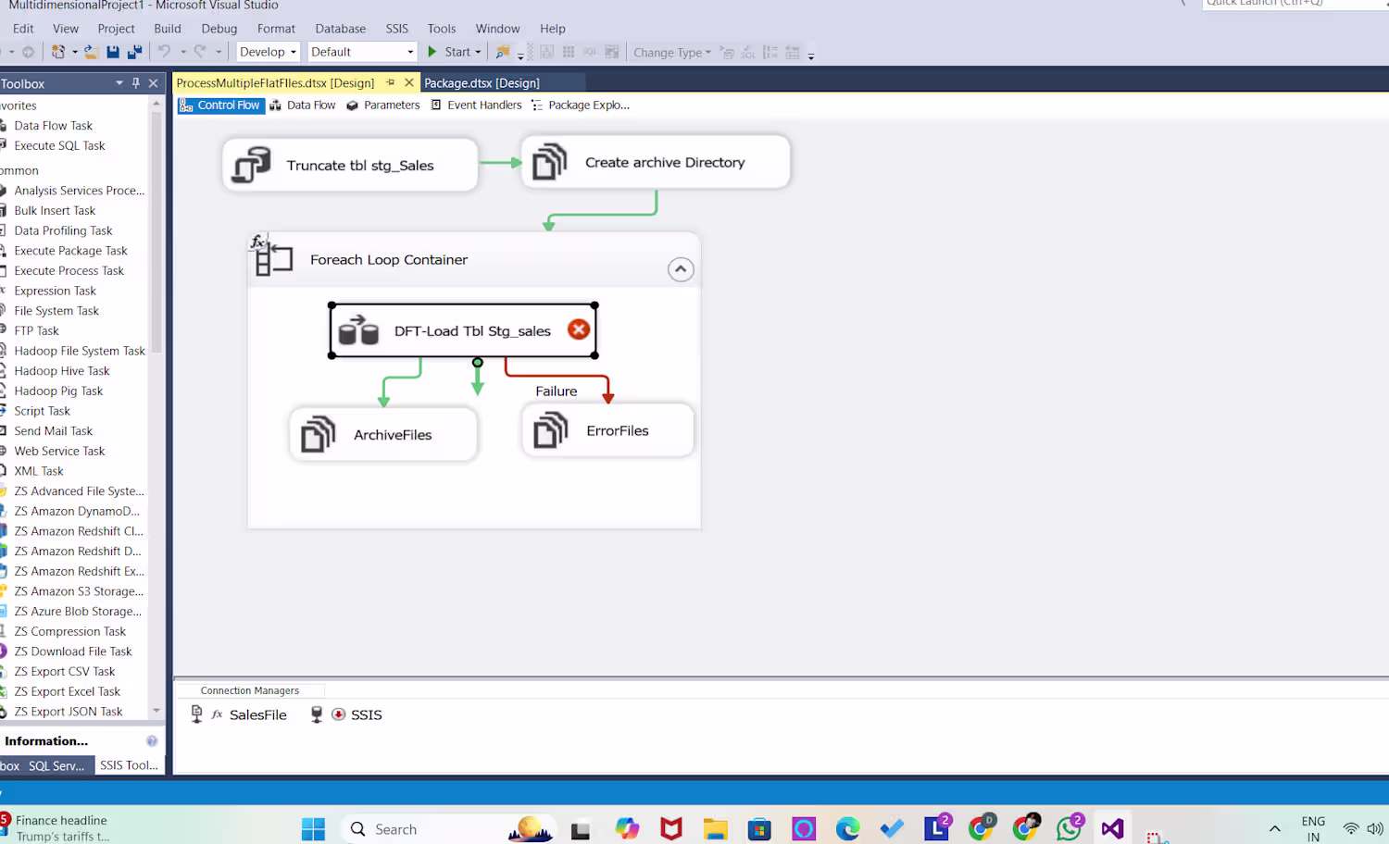Switch to the Package.dtsx [Design] tab
The width and height of the screenshot is (1389, 844).
point(482,82)
